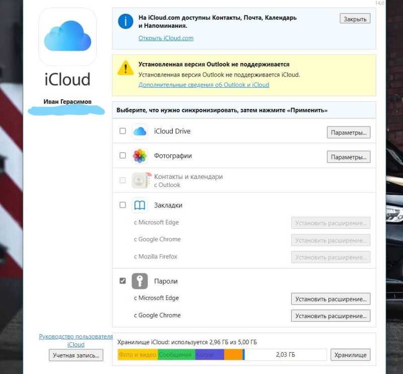
Task: Click the green Сообщения storage segment
Action: [176, 354]
